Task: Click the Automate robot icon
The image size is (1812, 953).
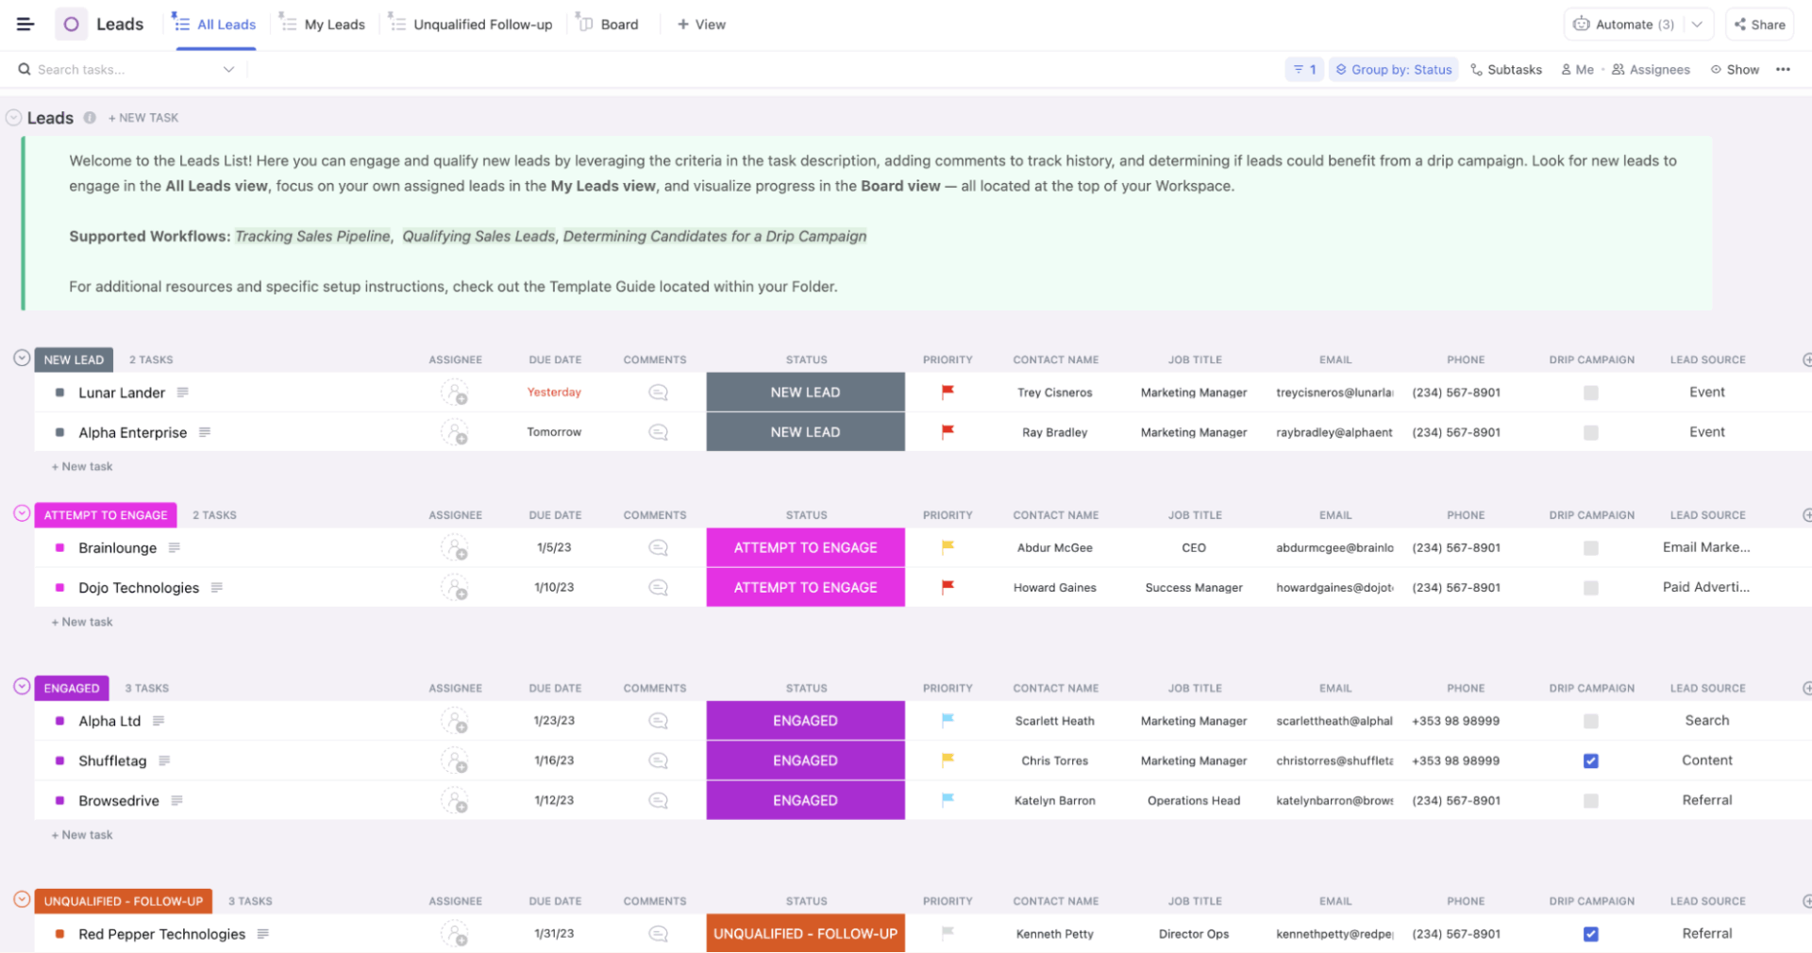Action: point(1583,24)
